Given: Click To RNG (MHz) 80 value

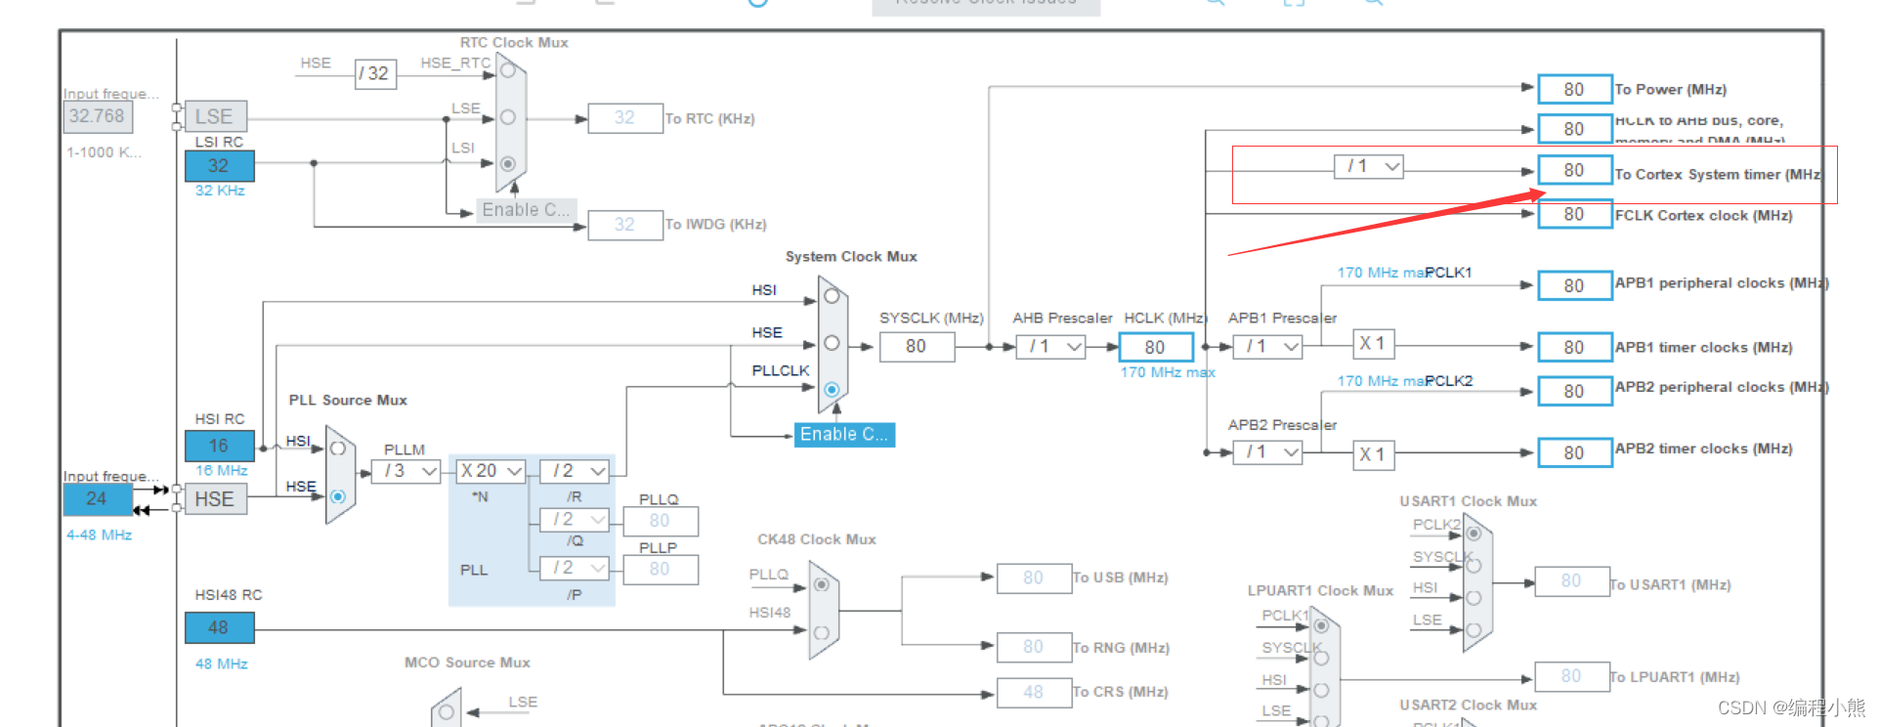Looking at the screenshot, I should click(x=1034, y=647).
